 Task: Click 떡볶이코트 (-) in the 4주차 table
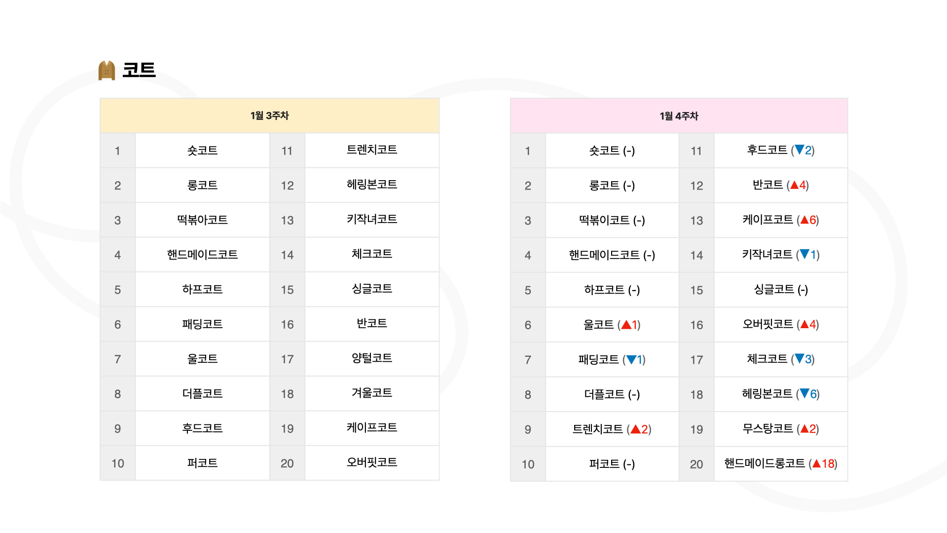pos(612,220)
